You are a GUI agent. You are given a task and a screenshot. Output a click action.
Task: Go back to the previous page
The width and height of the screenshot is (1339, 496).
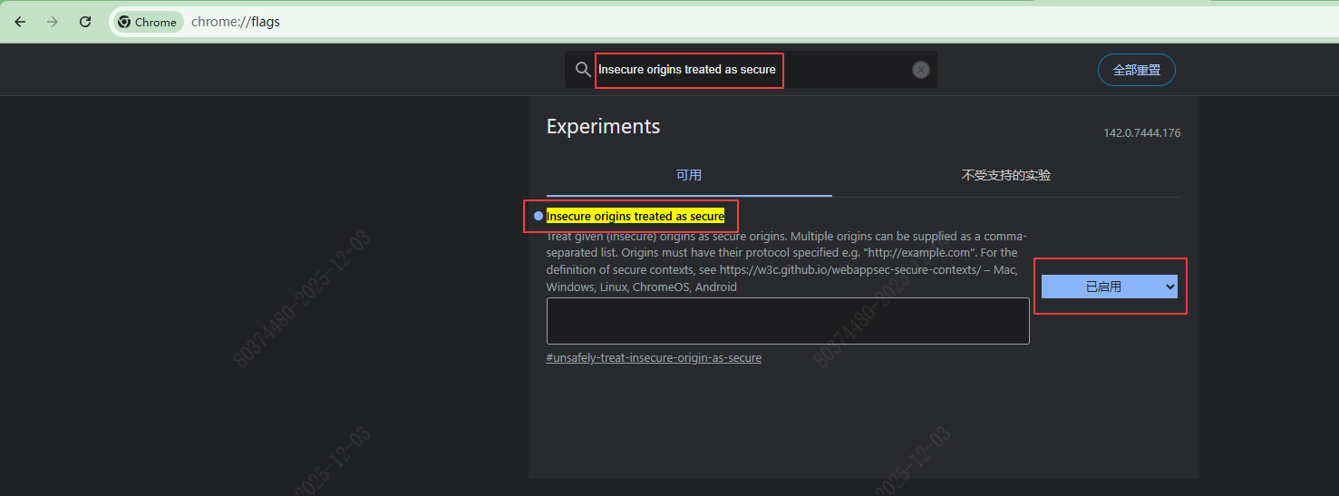[x=20, y=22]
